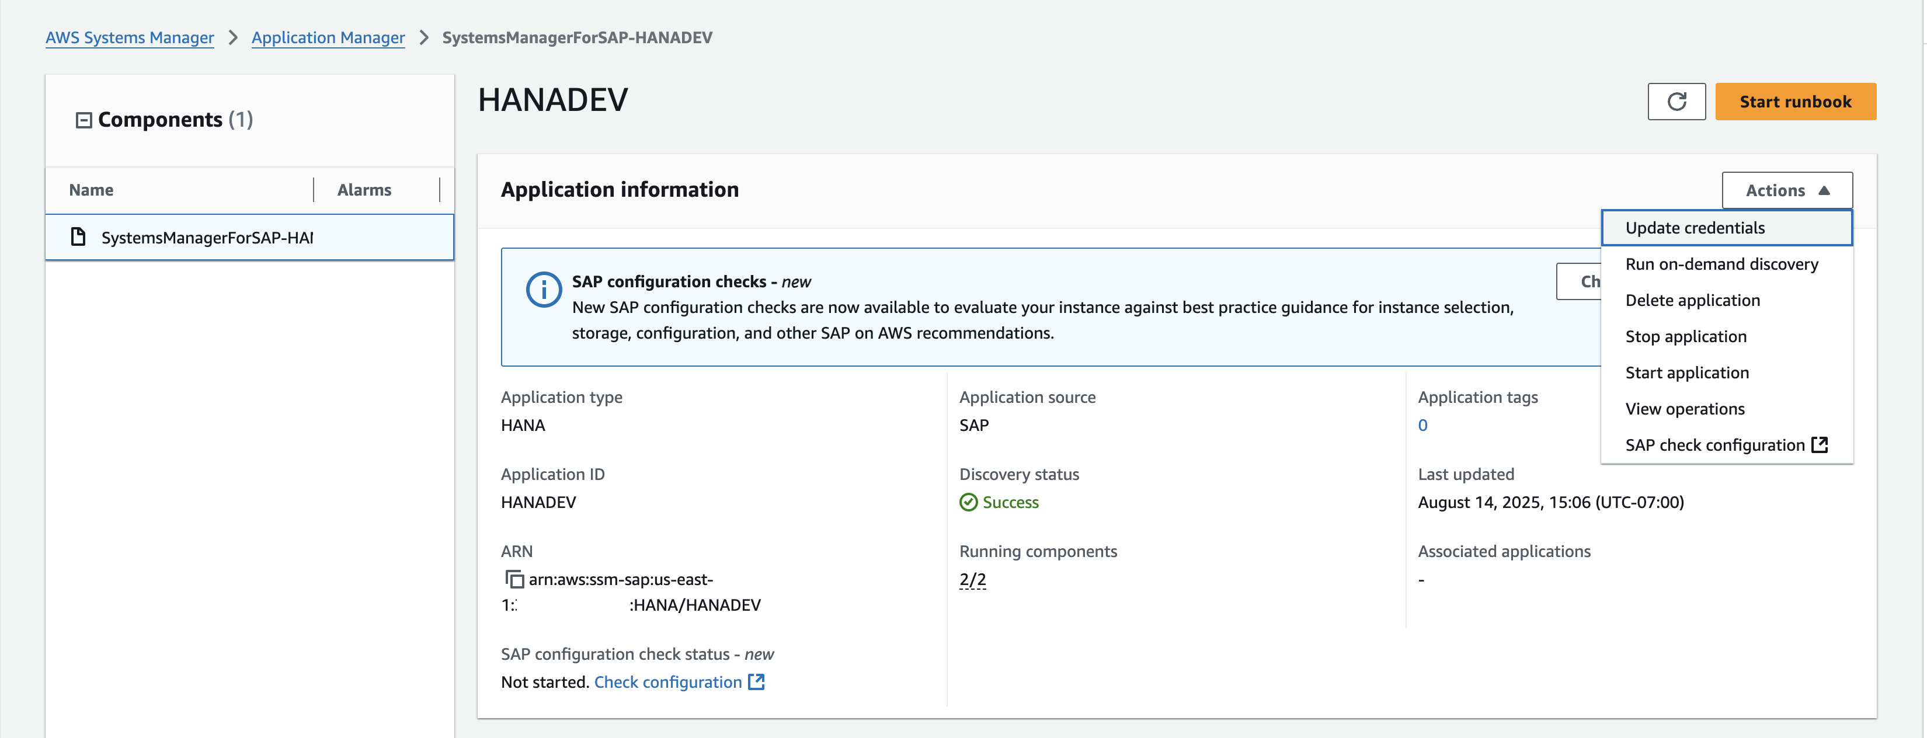1927x738 pixels.
Task: Select Start application menu entry
Action: 1686,373
